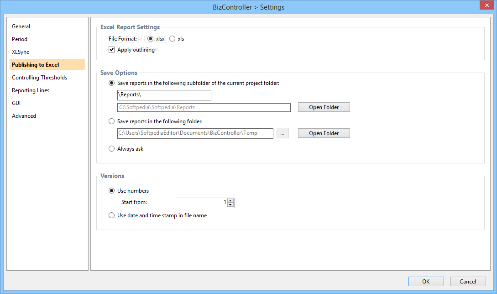This screenshot has width=497, height=294.
Task: Close the BizController Settings window
Action: click(487, 5)
